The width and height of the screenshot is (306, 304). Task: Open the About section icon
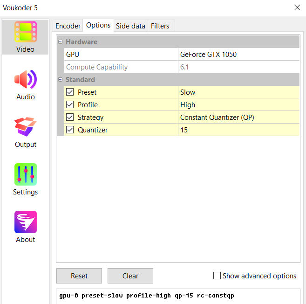point(25,222)
